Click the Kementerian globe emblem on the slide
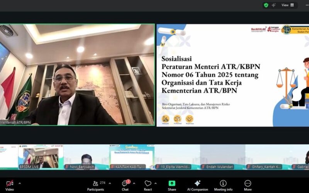309x193 pixels. click(x=287, y=30)
